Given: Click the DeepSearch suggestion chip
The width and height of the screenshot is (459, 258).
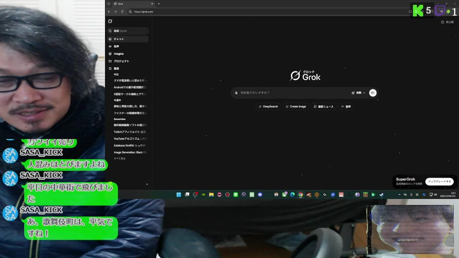Looking at the screenshot, I should 268,106.
